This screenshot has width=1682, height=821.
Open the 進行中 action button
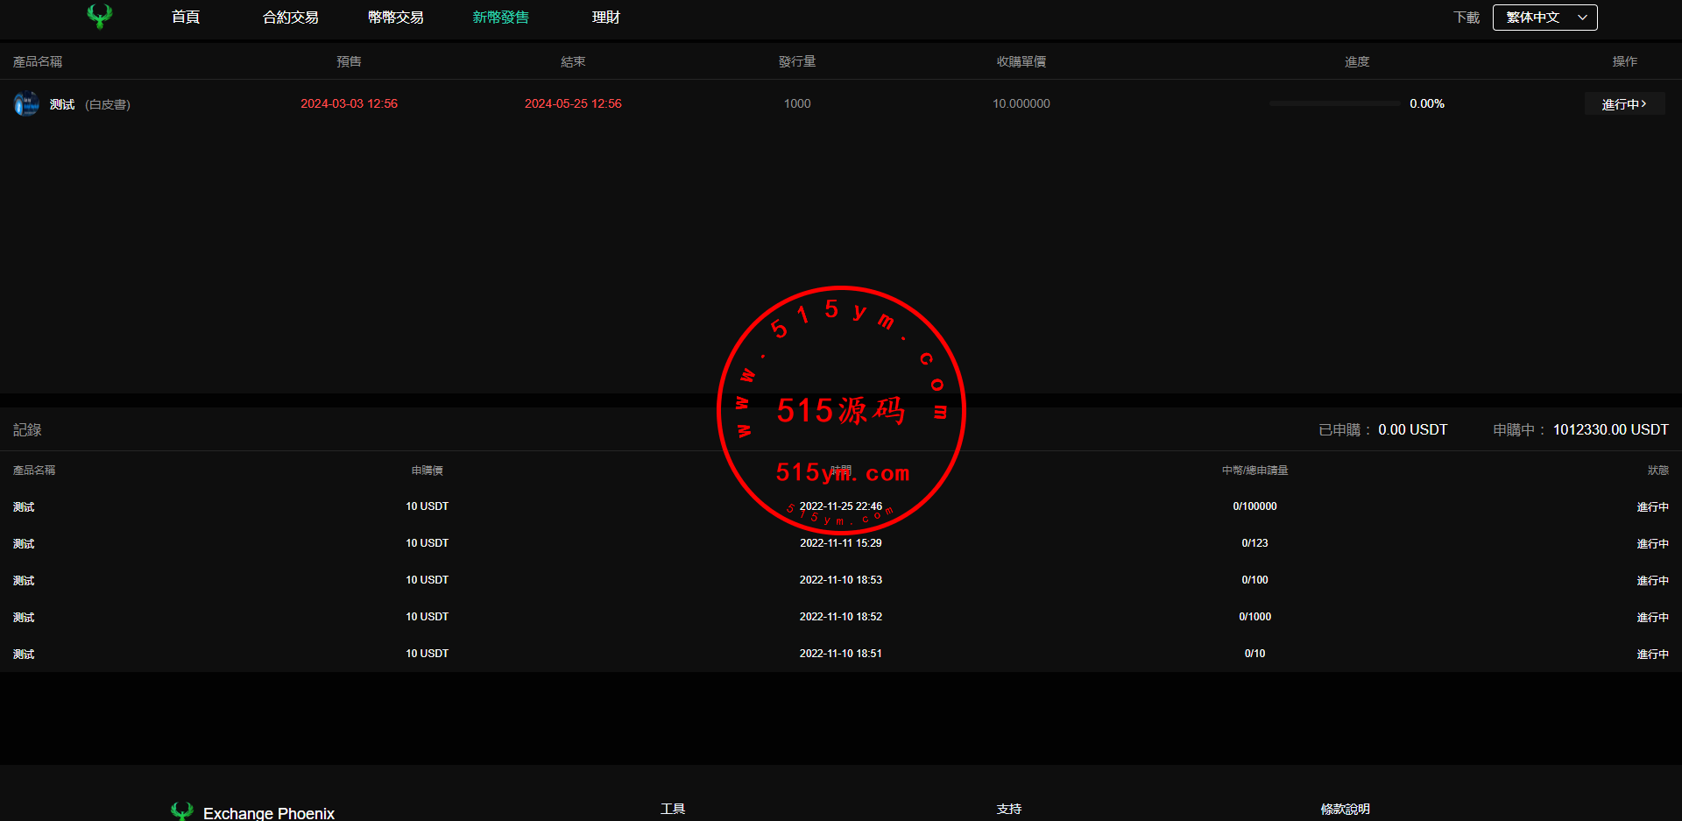[x=1624, y=104]
